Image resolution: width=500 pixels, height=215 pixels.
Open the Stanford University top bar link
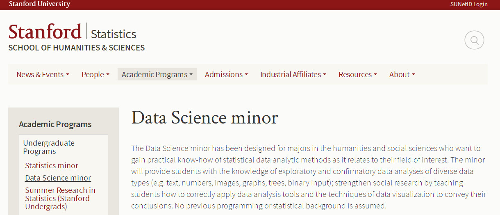(x=39, y=4)
